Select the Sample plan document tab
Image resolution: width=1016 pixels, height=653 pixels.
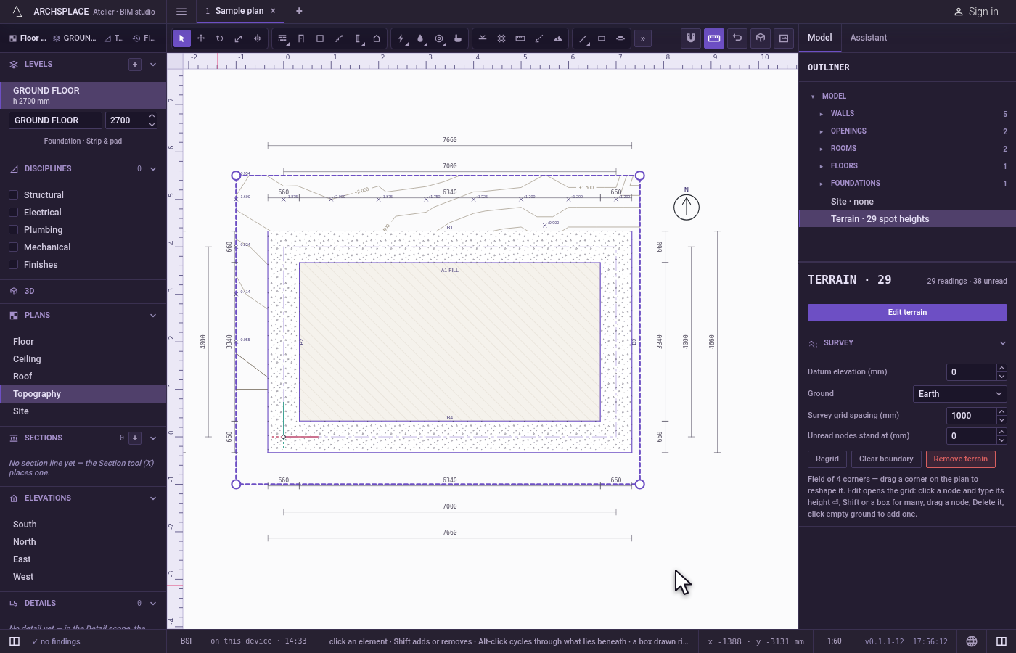click(239, 11)
